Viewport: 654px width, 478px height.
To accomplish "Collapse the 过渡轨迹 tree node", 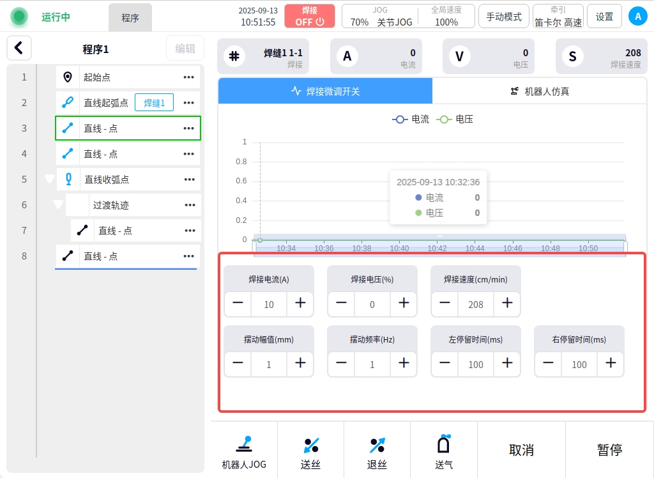I will 58,205.
